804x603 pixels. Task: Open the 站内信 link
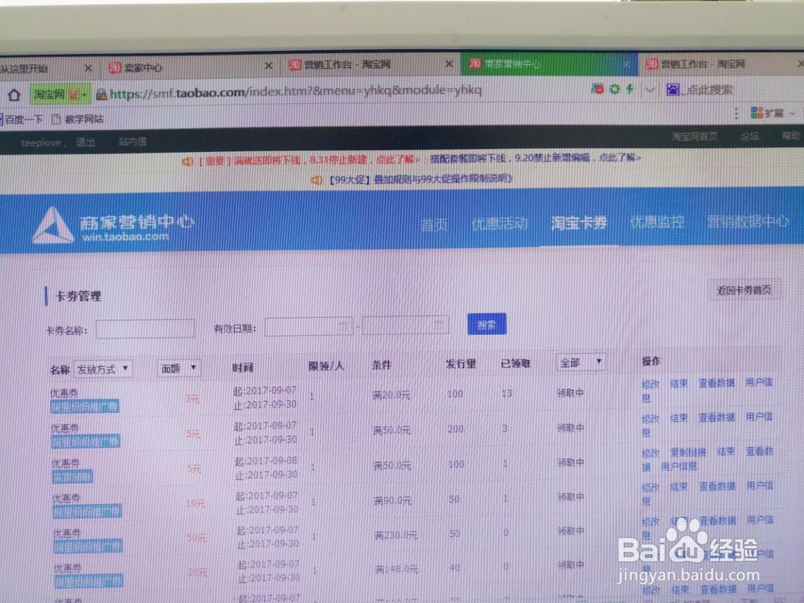coord(133,142)
